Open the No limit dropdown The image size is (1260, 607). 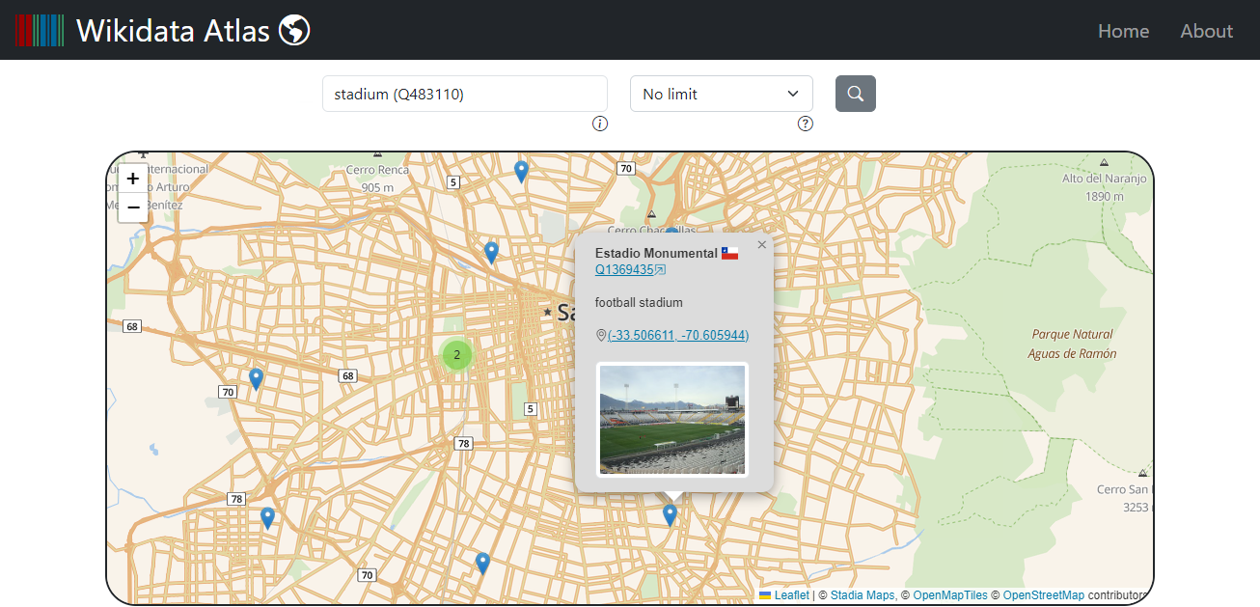click(721, 94)
